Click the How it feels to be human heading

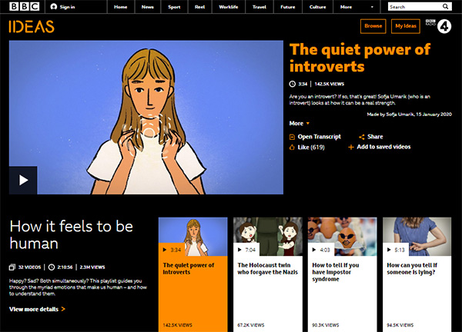coord(72,234)
